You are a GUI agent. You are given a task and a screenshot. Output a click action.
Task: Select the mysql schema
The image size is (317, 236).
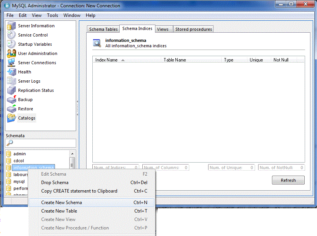(x=19, y=181)
